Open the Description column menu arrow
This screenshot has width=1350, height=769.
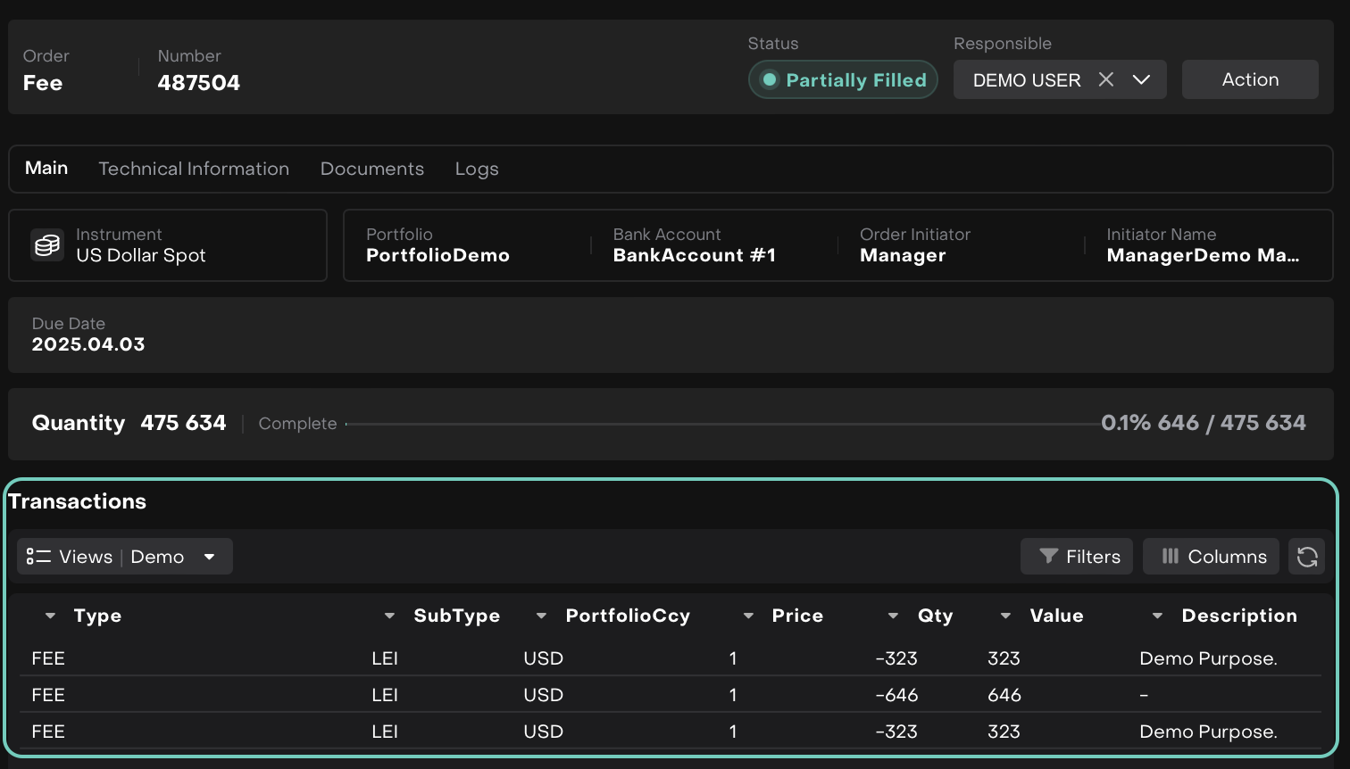point(1157,616)
